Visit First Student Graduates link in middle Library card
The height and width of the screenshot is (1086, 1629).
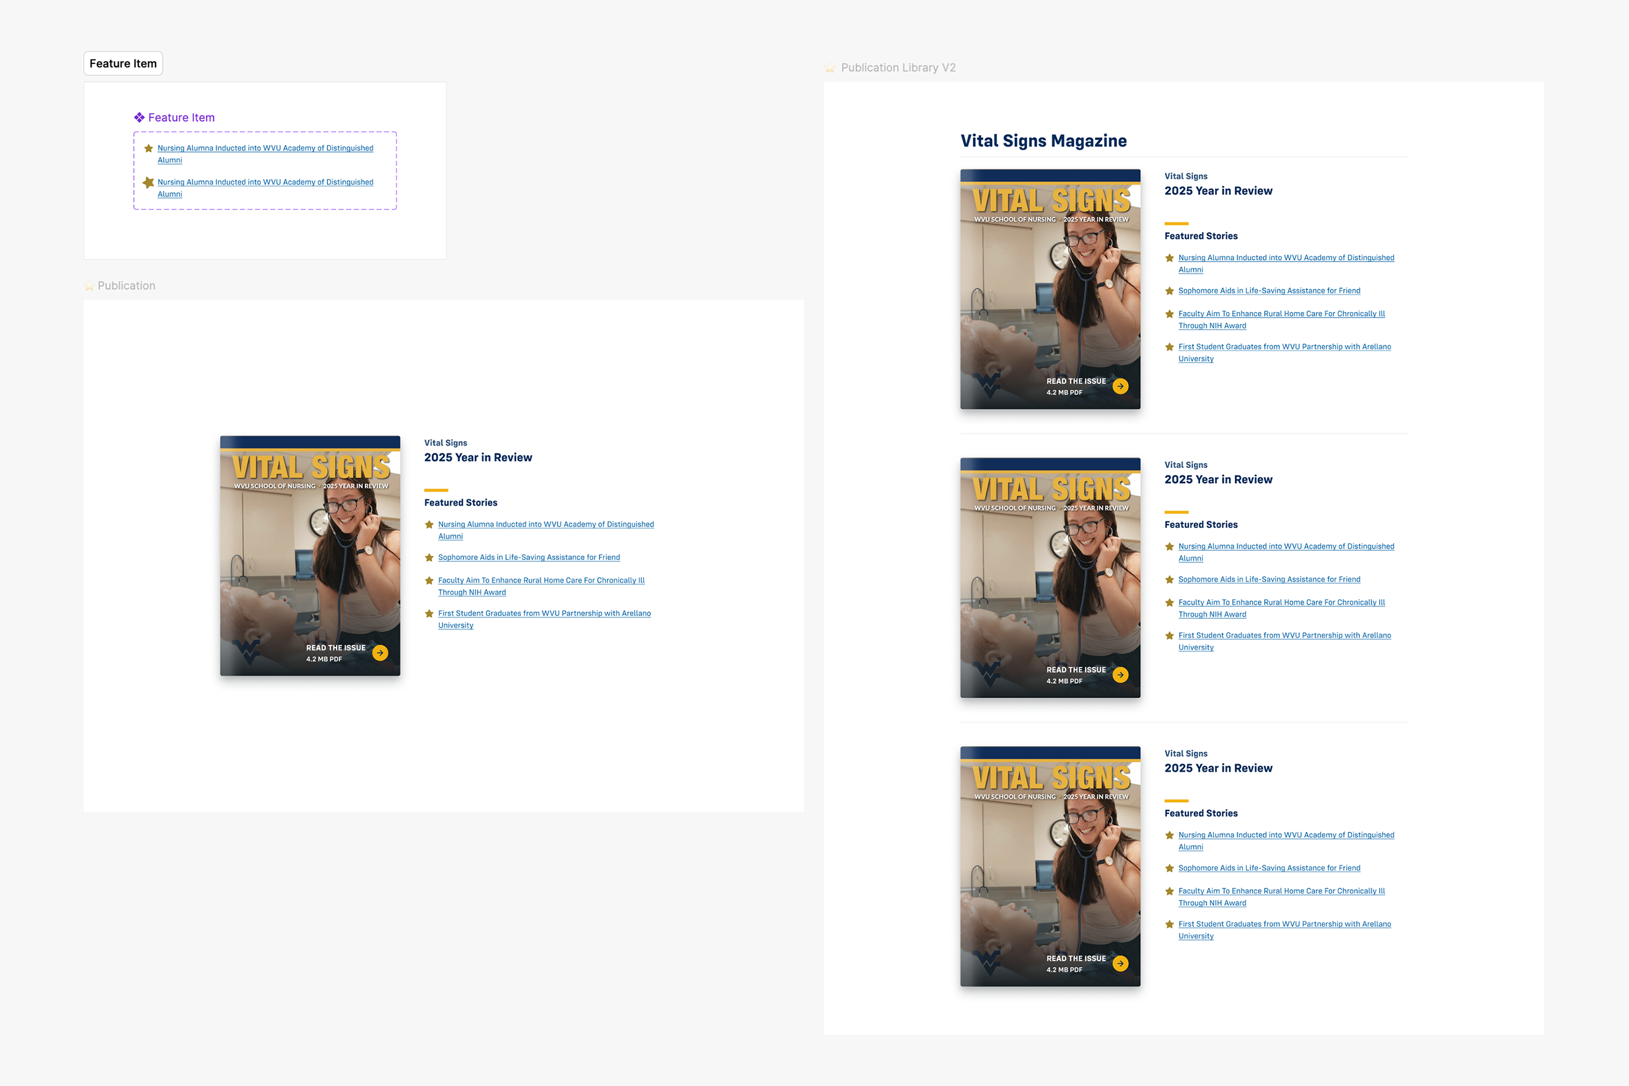[1285, 641]
